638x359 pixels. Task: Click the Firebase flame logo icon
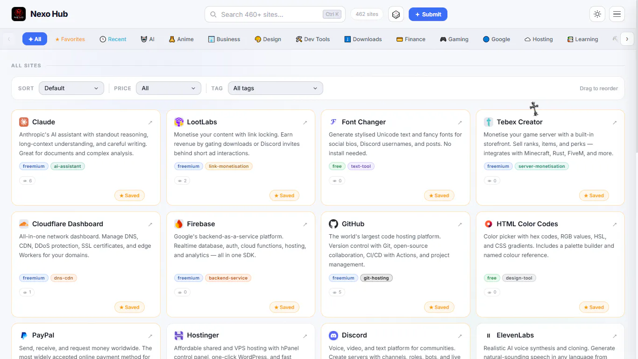coord(179,224)
